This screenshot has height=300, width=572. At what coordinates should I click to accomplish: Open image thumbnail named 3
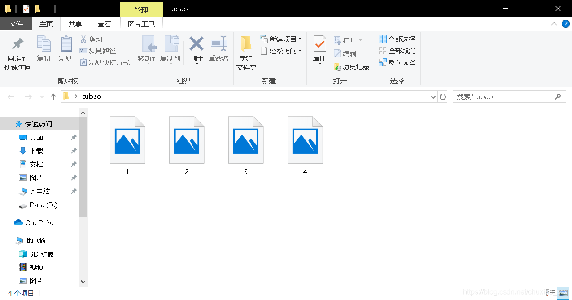click(x=246, y=139)
